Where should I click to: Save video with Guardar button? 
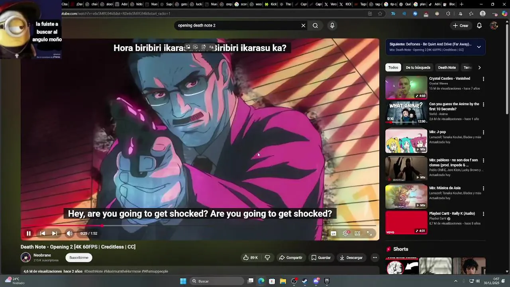coord(321,258)
